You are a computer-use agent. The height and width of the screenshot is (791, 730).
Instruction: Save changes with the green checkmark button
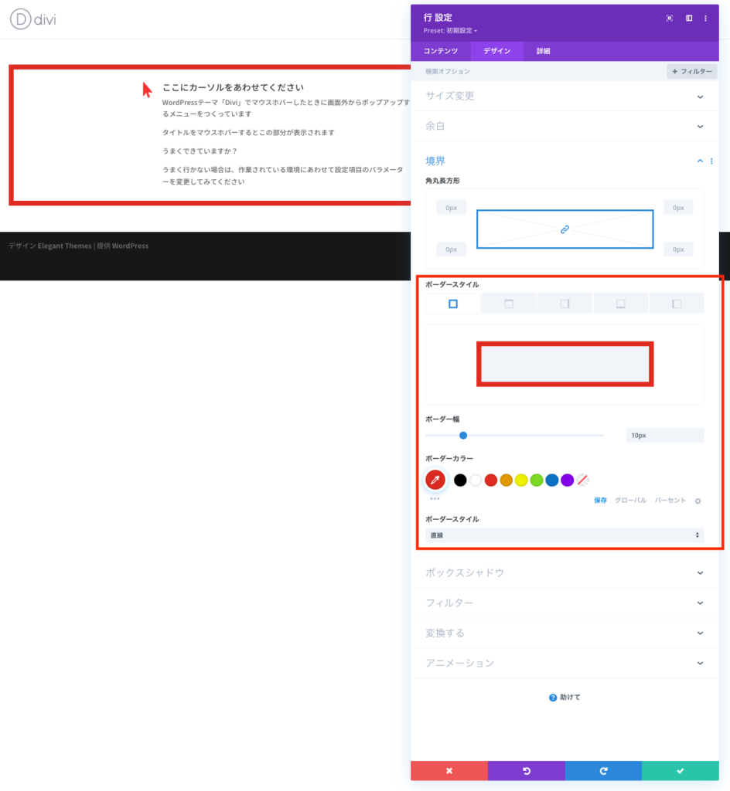click(681, 771)
